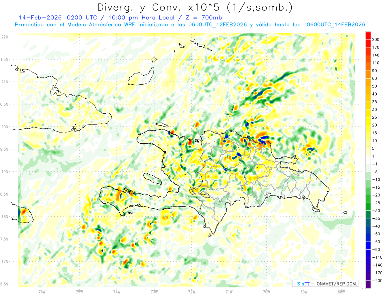Click the red top segment of the colorbar
Screen dimensions: 383x296
coord(368,36)
